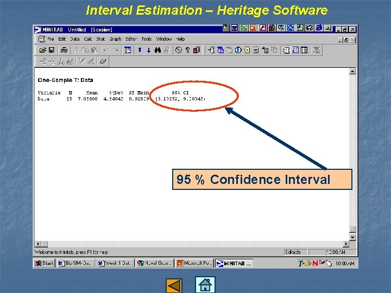Click the Show History yellow icon

point(247,50)
